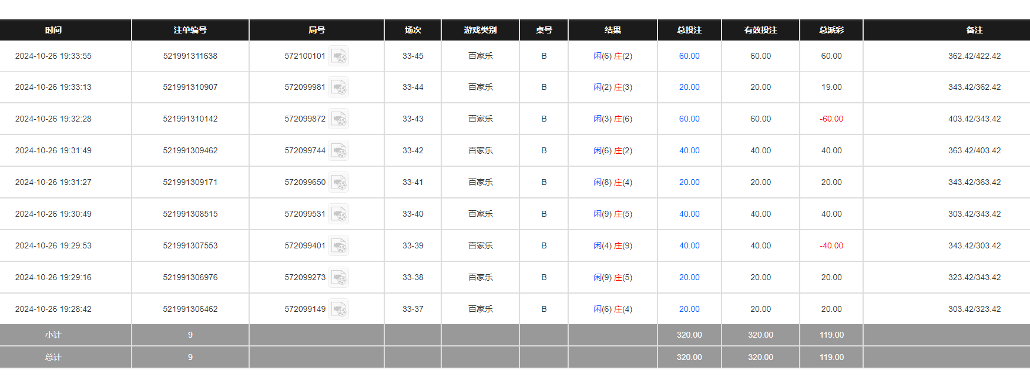
Task: Click the 结果 column header
Action: click(613, 30)
